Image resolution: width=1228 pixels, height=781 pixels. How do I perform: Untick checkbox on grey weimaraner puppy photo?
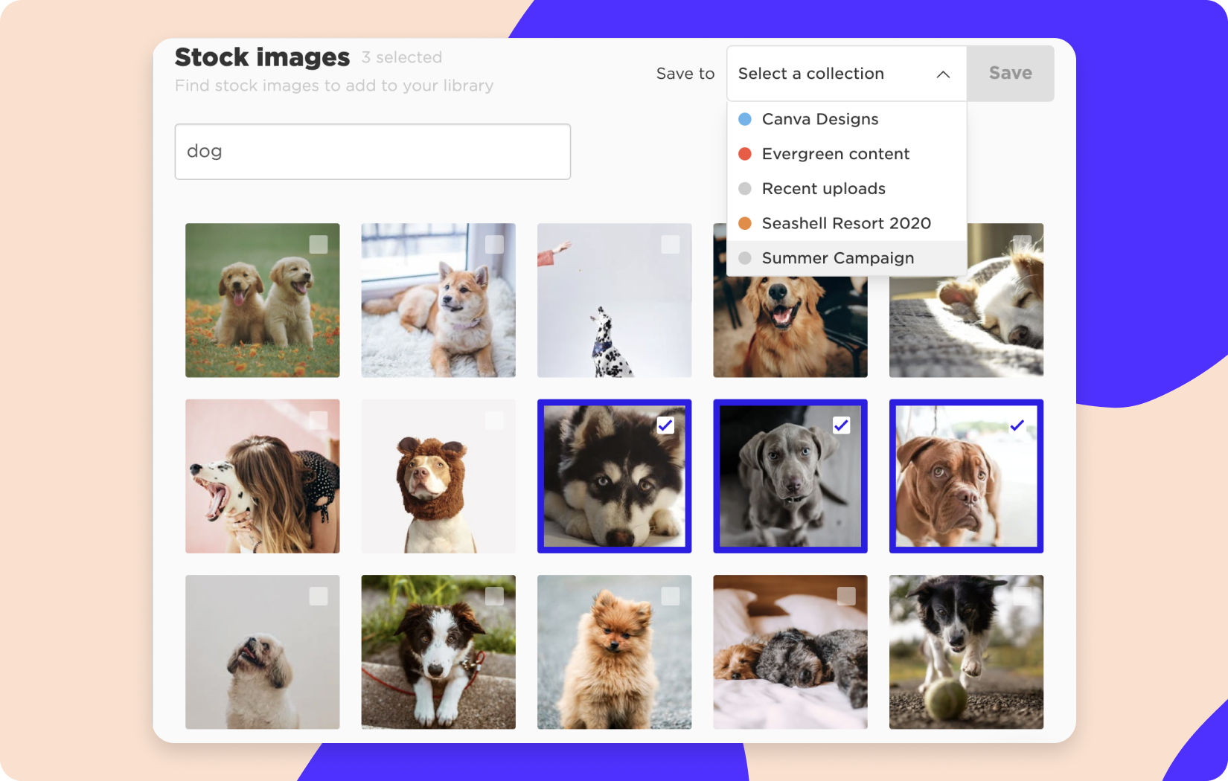[x=841, y=425]
